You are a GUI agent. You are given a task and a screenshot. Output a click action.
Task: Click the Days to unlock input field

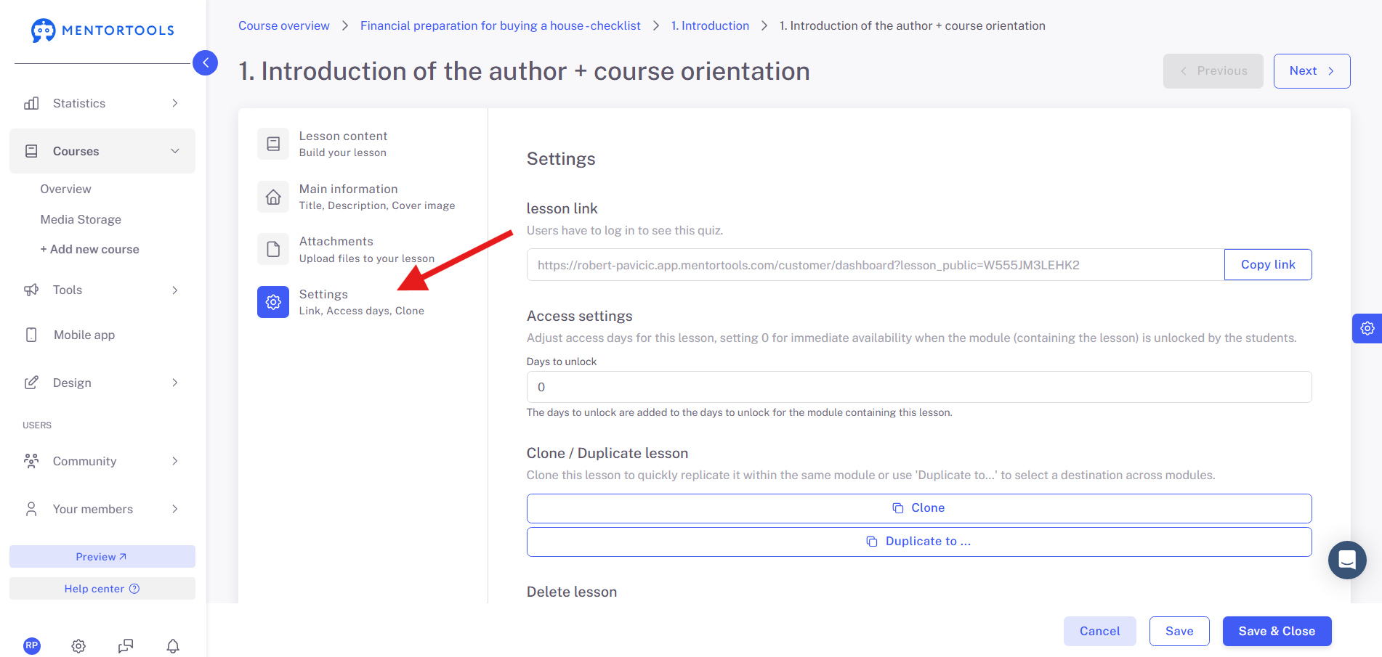(919, 387)
